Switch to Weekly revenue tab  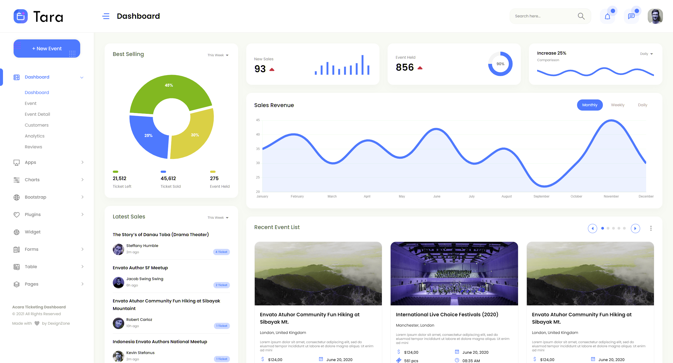(618, 105)
